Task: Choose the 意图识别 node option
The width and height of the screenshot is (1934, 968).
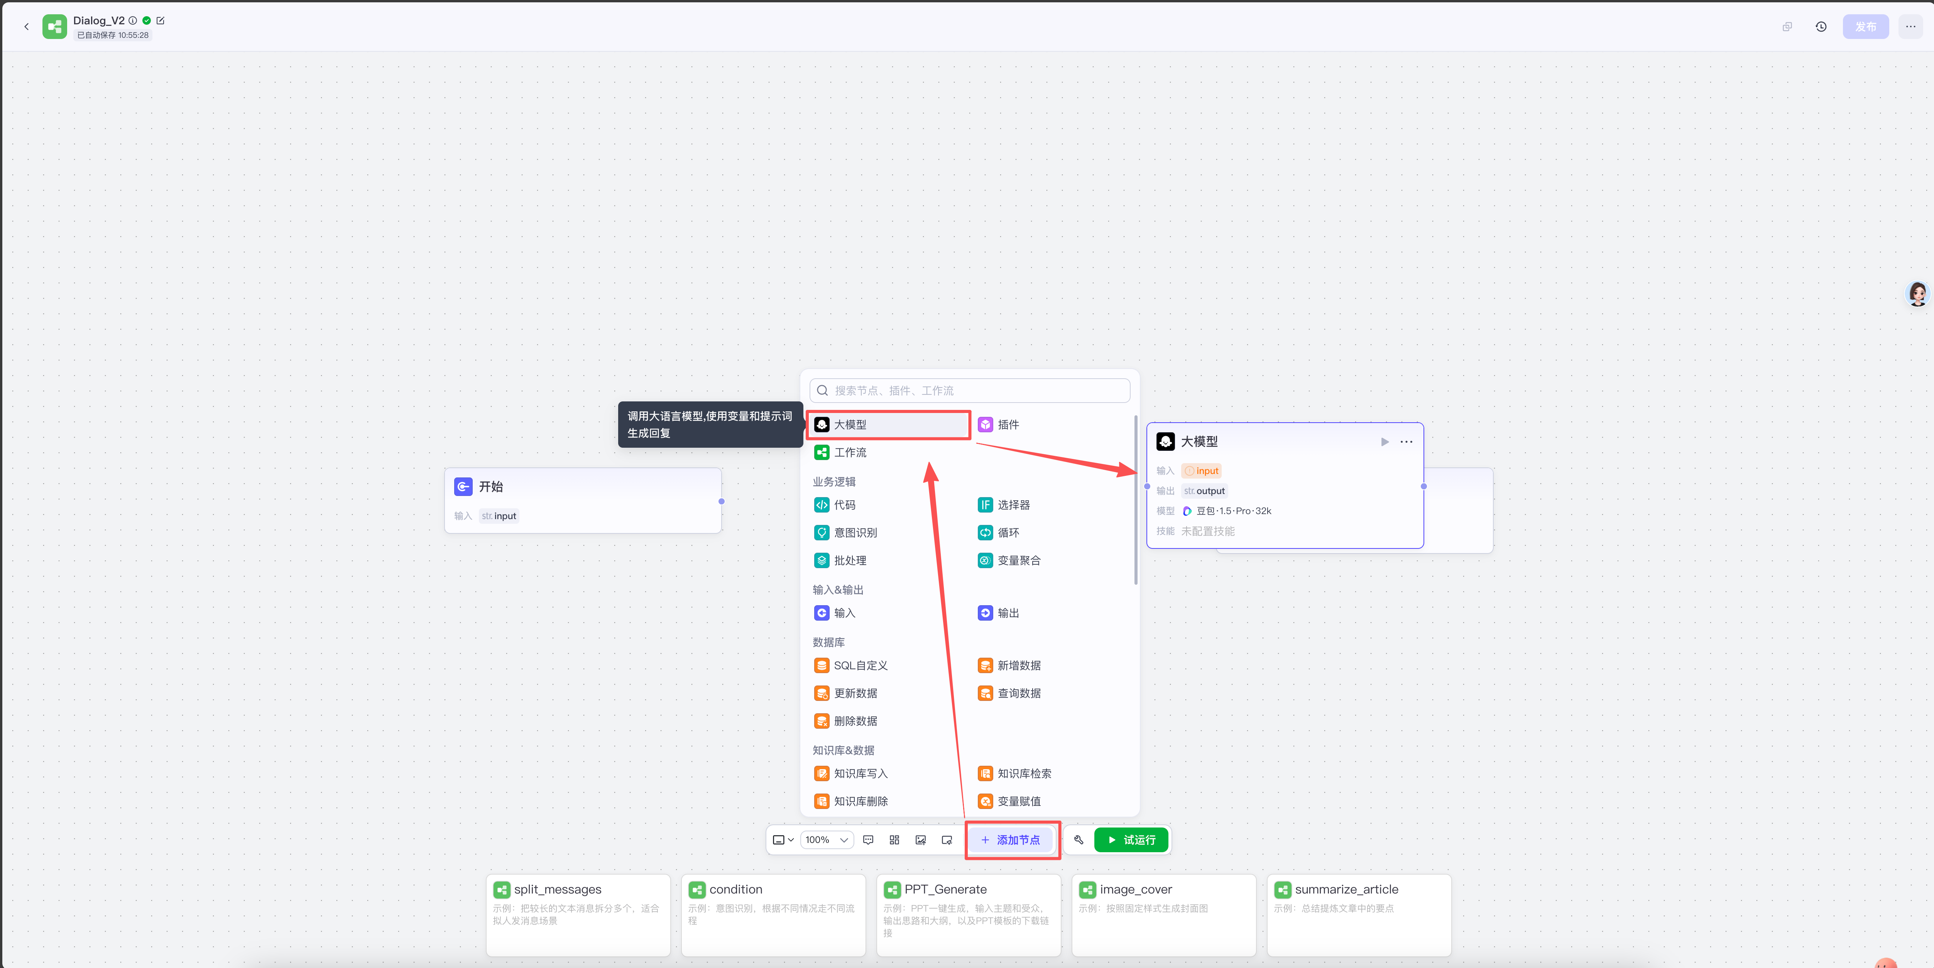Action: click(x=855, y=532)
